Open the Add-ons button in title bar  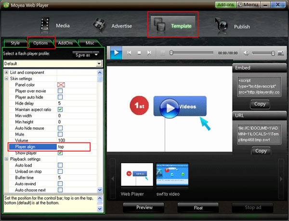click(x=225, y=5)
